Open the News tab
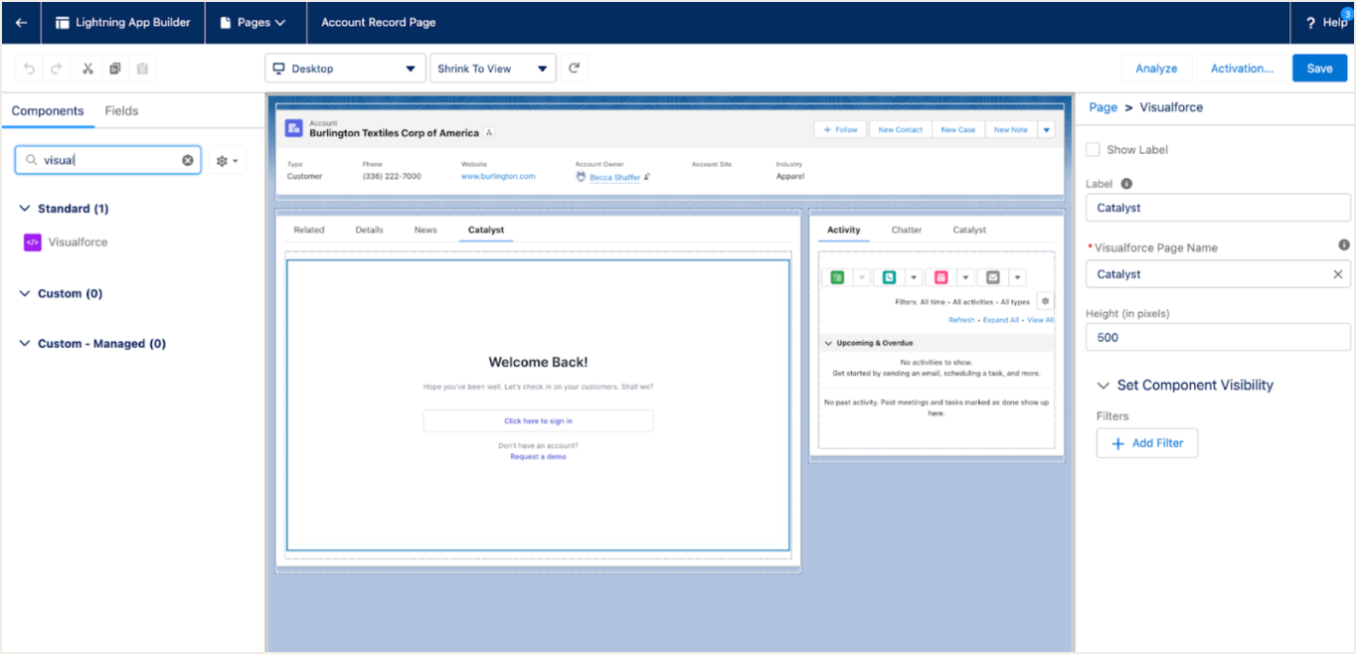 coord(425,230)
